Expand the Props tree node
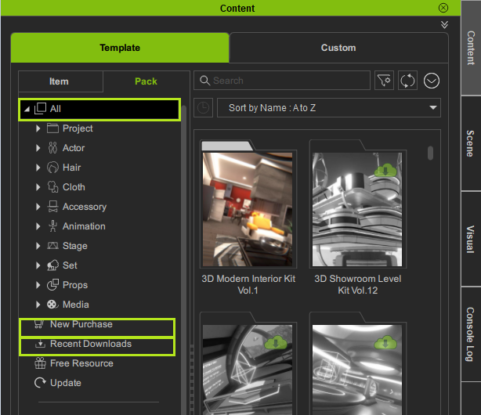Screen dimensions: 481x415 click(38, 285)
